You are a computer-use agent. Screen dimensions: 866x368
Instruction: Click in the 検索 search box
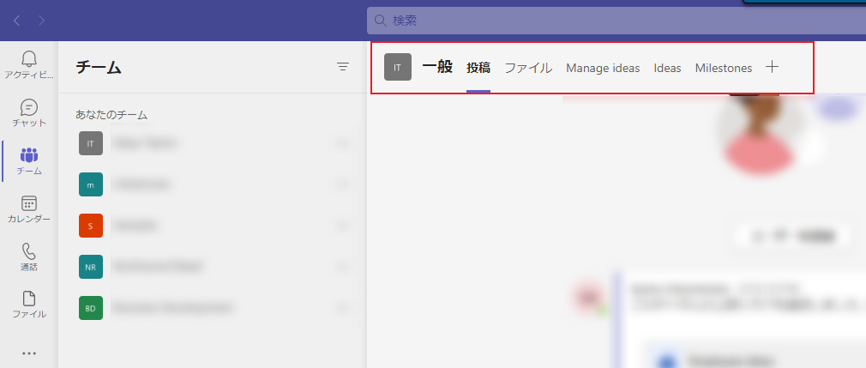(x=616, y=21)
